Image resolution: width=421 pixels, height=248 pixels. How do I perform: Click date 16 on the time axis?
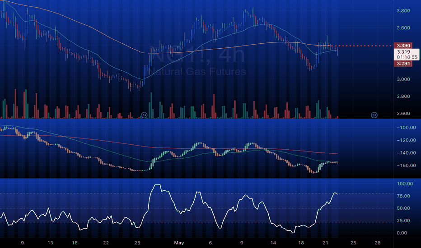pos(75,243)
